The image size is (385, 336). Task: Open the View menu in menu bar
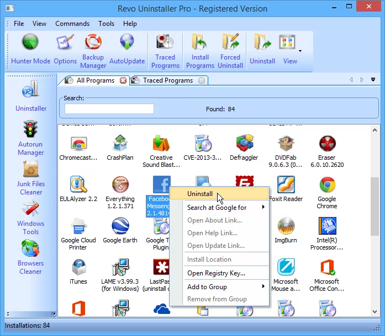click(39, 24)
